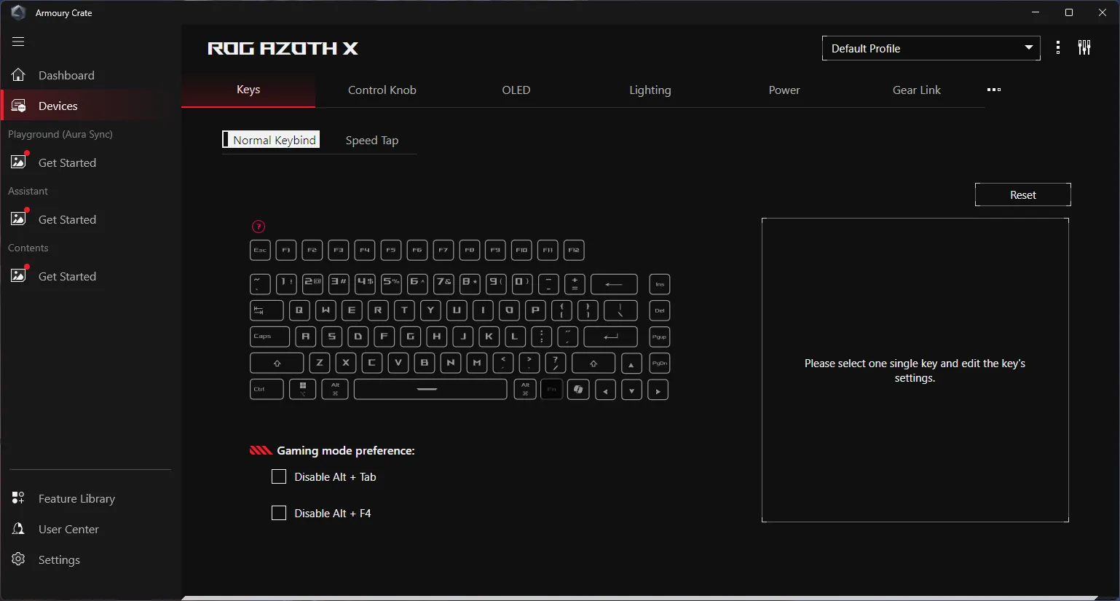This screenshot has height=601, width=1120.
Task: Click the Reset button
Action: click(x=1023, y=195)
